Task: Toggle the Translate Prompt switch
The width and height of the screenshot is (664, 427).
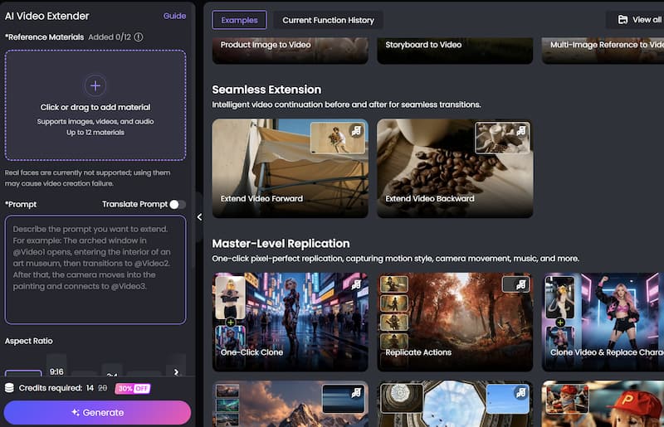Action: 178,205
